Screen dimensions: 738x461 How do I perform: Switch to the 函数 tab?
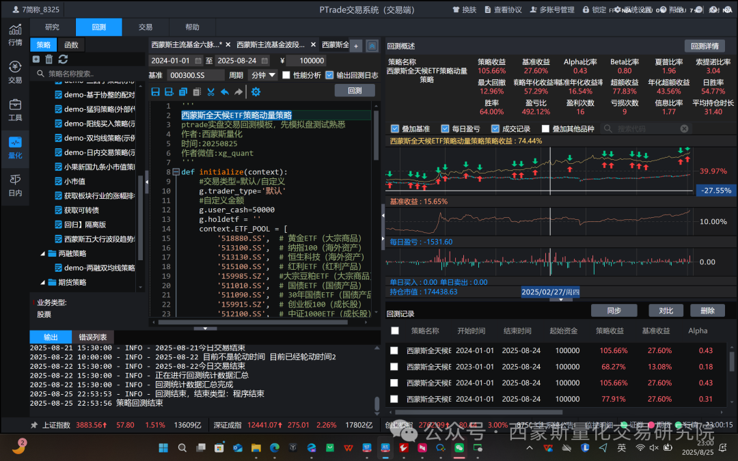(x=72, y=44)
